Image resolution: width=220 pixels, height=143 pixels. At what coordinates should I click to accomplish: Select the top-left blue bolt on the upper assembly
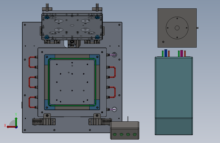tap(47, 18)
